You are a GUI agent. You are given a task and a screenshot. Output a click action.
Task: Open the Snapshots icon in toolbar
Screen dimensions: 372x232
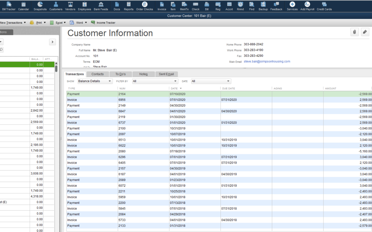click(x=40, y=5)
